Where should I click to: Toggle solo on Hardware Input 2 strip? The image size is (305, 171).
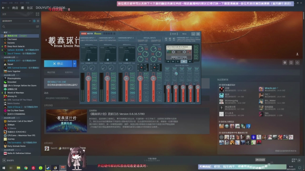114,97
